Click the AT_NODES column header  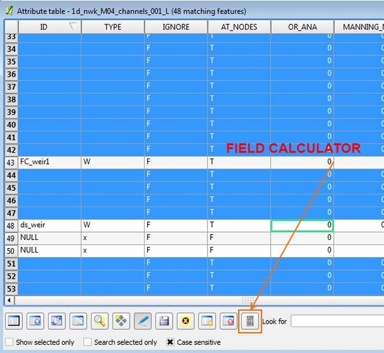pyautogui.click(x=239, y=27)
